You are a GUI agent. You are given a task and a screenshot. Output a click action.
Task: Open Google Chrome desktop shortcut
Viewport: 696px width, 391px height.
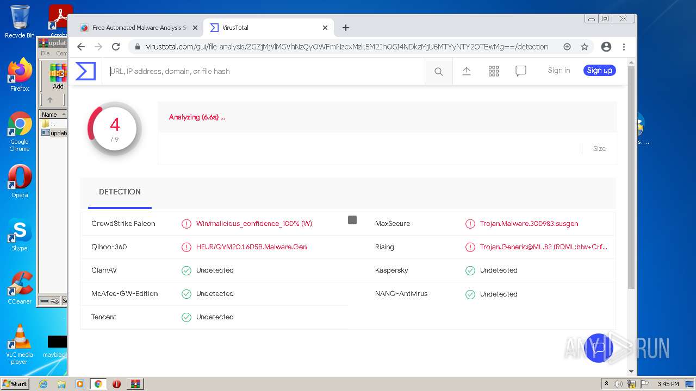pyautogui.click(x=20, y=131)
